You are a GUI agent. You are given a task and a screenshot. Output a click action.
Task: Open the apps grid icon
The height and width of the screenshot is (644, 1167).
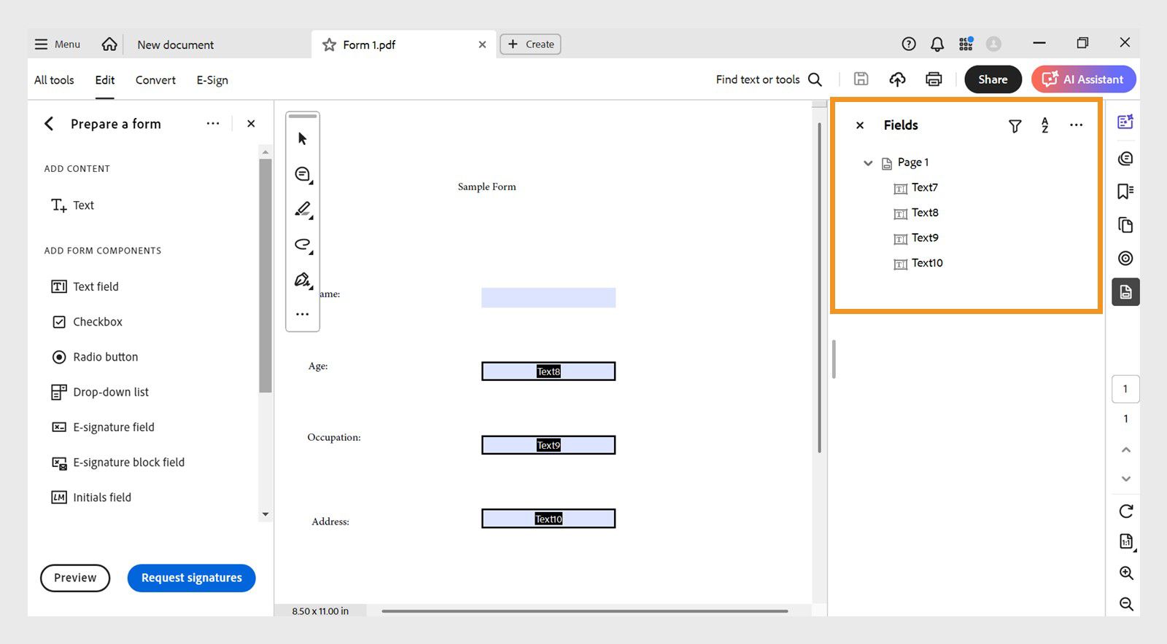pyautogui.click(x=966, y=44)
